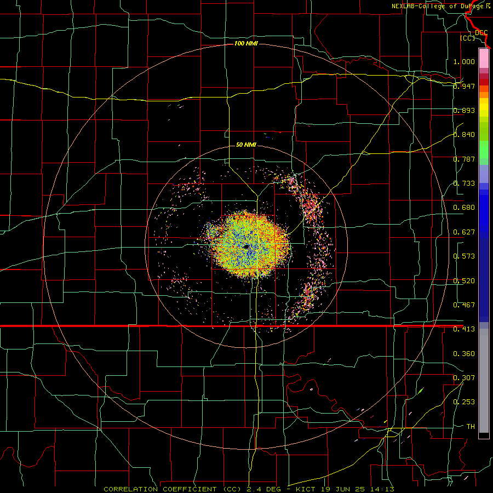Click the 2.4 DEG elevation text
Viewport: 493px width, 493px height.
tap(264, 489)
